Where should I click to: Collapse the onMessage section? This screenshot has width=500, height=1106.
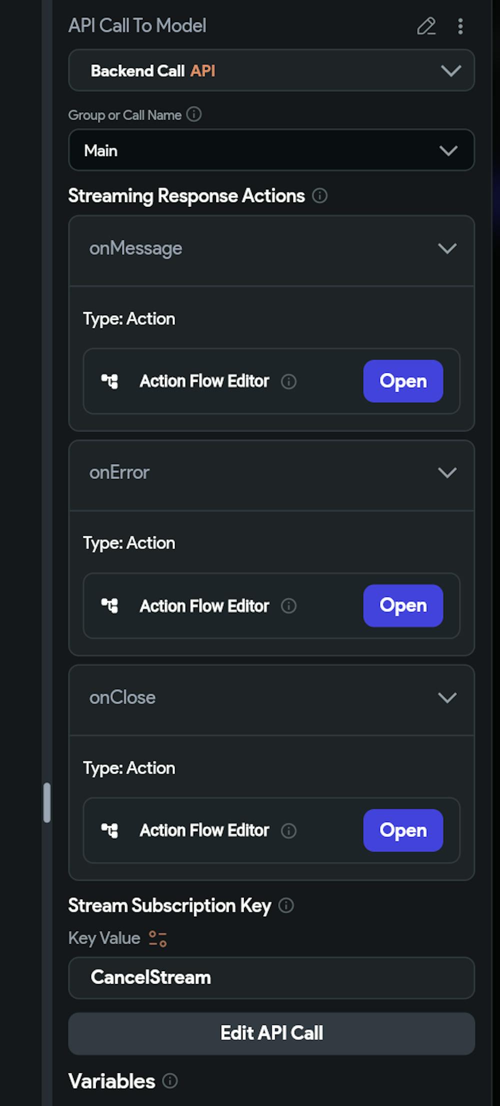pos(447,248)
